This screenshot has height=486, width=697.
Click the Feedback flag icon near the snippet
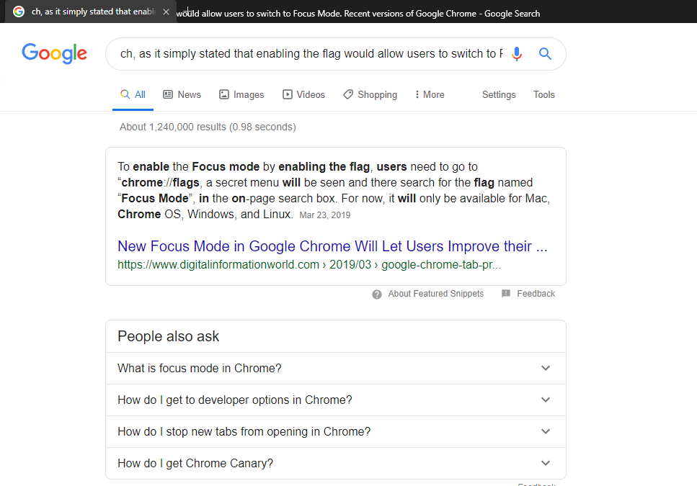point(507,293)
